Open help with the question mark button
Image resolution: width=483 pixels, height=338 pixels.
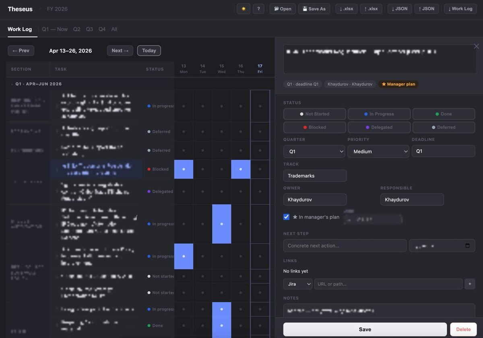point(258,9)
